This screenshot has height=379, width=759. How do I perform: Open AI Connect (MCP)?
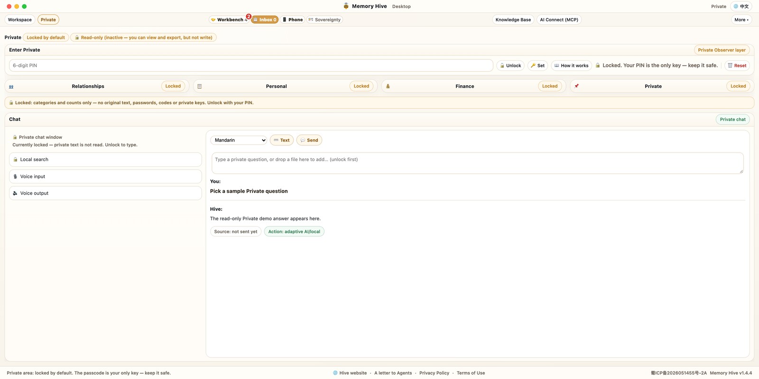coord(559,20)
